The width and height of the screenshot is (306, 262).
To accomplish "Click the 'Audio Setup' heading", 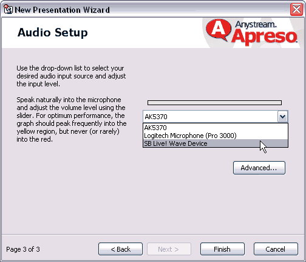I will pyautogui.click(x=53, y=33).
